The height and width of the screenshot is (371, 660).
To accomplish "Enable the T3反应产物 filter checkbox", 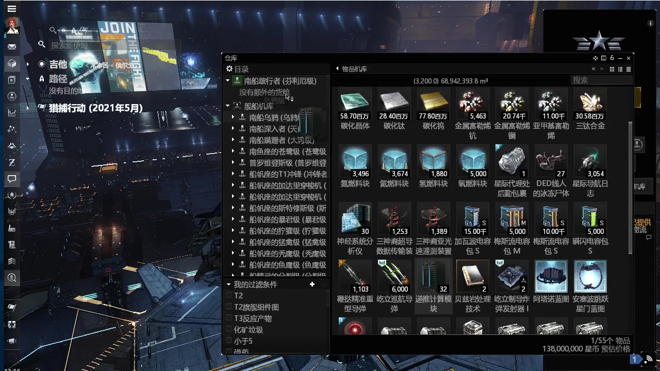I will pyautogui.click(x=229, y=318).
